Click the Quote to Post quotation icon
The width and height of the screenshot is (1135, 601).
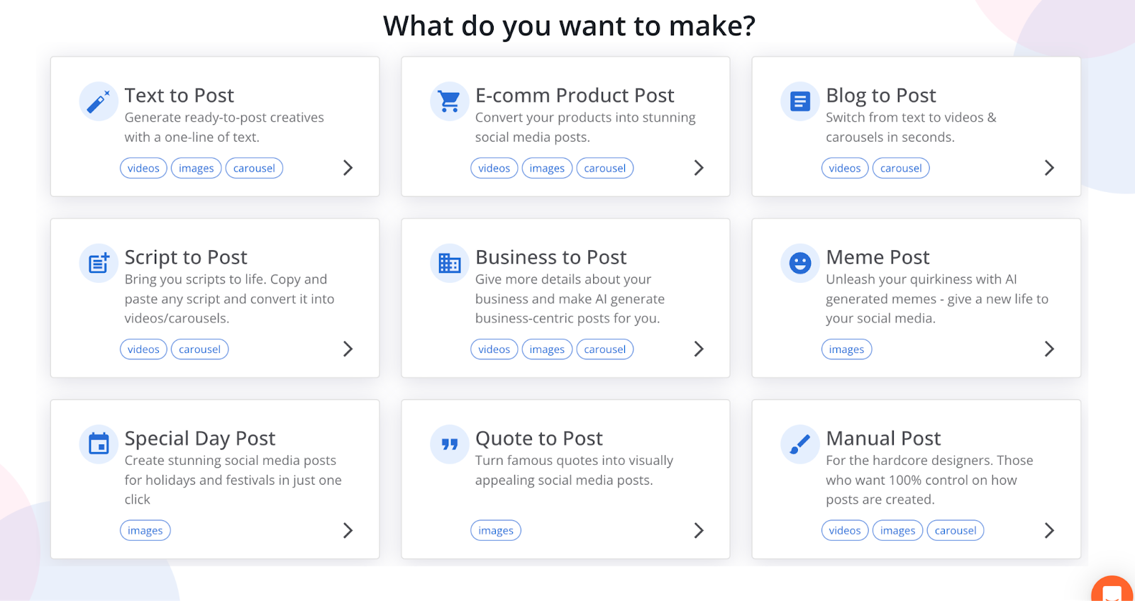449,444
